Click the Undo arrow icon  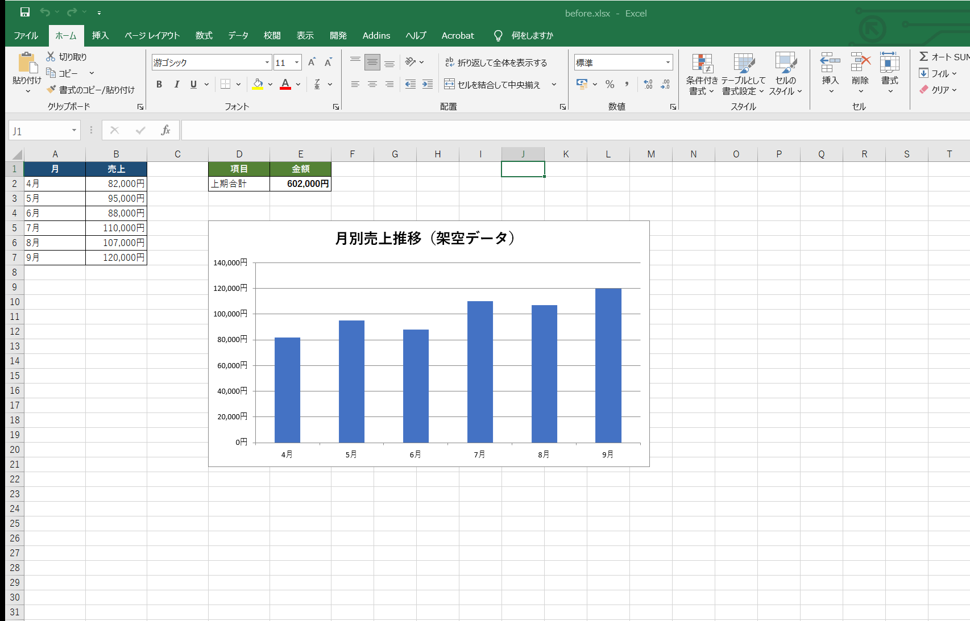45,12
